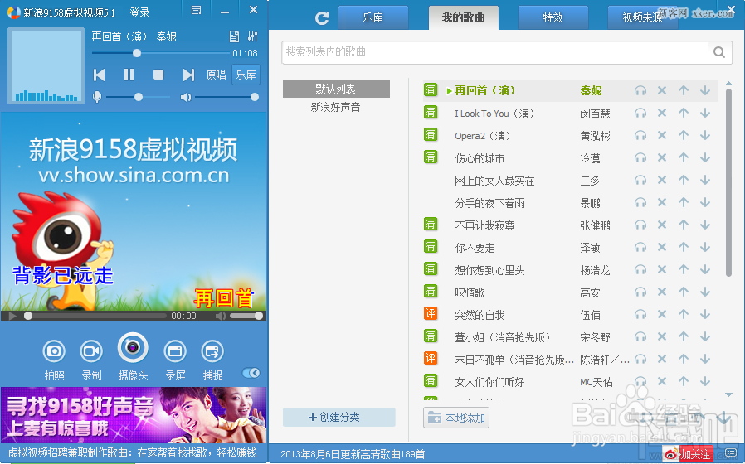Mute the video preview speaker

coord(221,316)
